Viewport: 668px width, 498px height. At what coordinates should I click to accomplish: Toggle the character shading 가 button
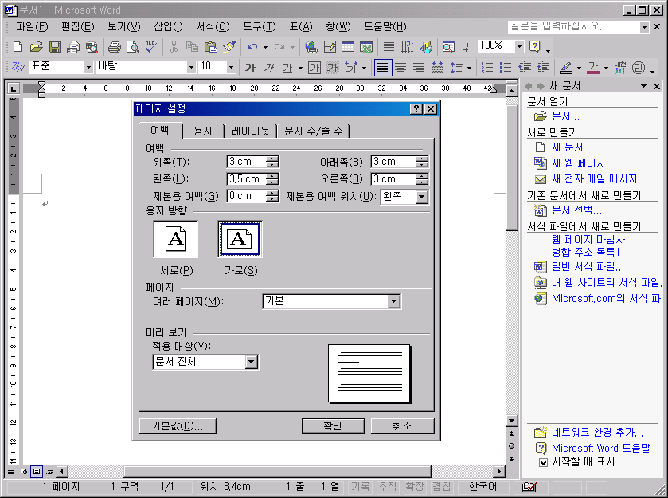click(332, 68)
